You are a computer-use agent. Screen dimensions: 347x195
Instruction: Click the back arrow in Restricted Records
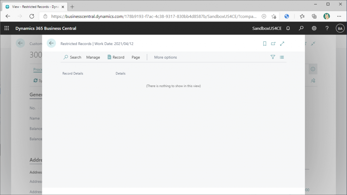(x=51, y=43)
